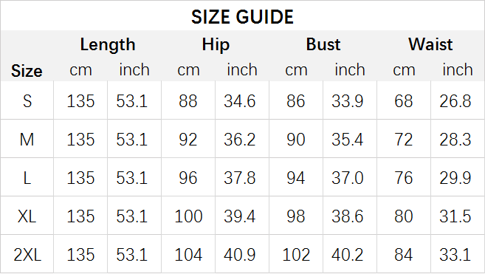Click the 102 bust cm cell

click(x=296, y=255)
